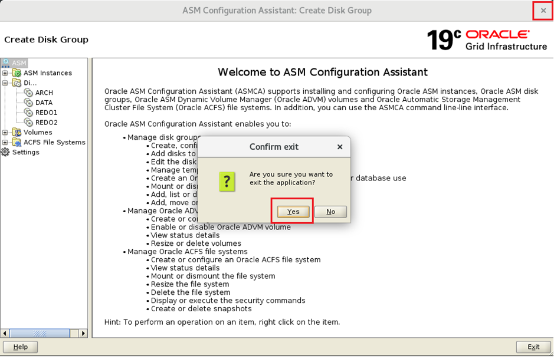Click 'Manage Oracle ACFS file systems' bullet
The height and width of the screenshot is (359, 554).
[188, 251]
